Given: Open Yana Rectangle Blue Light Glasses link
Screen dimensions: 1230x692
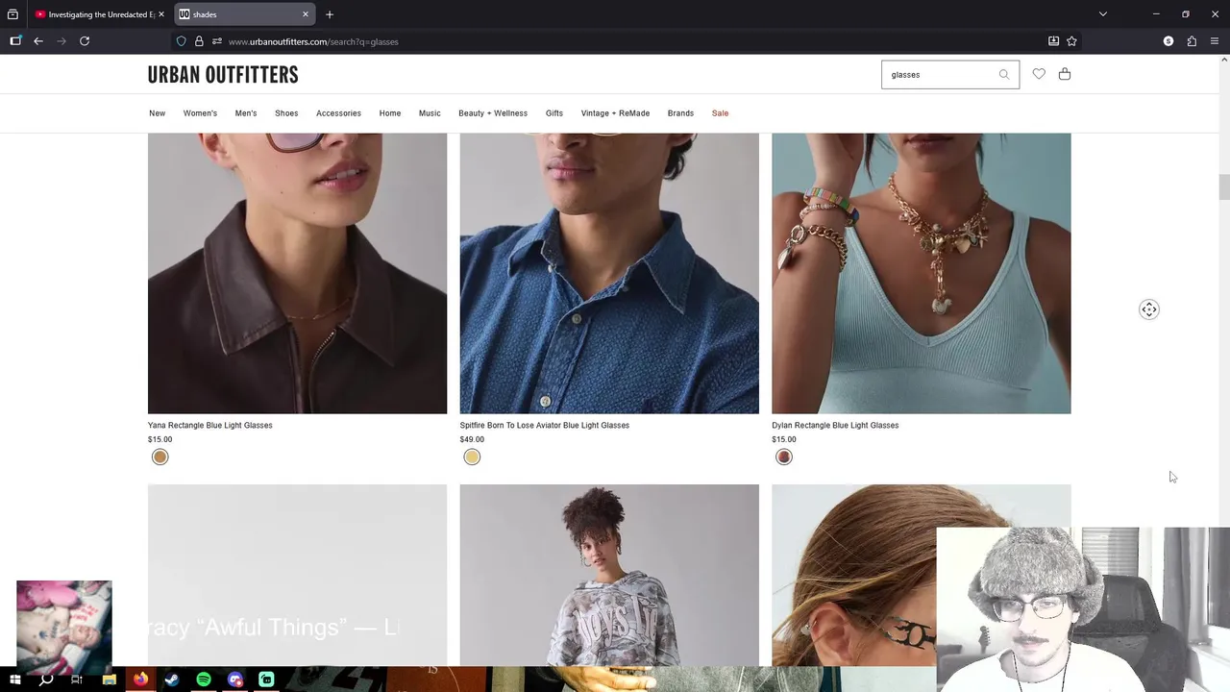Looking at the screenshot, I should (209, 425).
